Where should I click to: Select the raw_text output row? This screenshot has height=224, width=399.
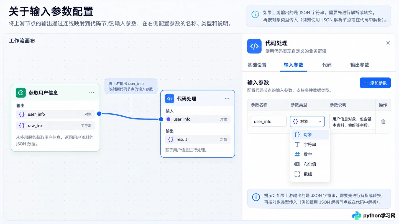(x=55, y=126)
